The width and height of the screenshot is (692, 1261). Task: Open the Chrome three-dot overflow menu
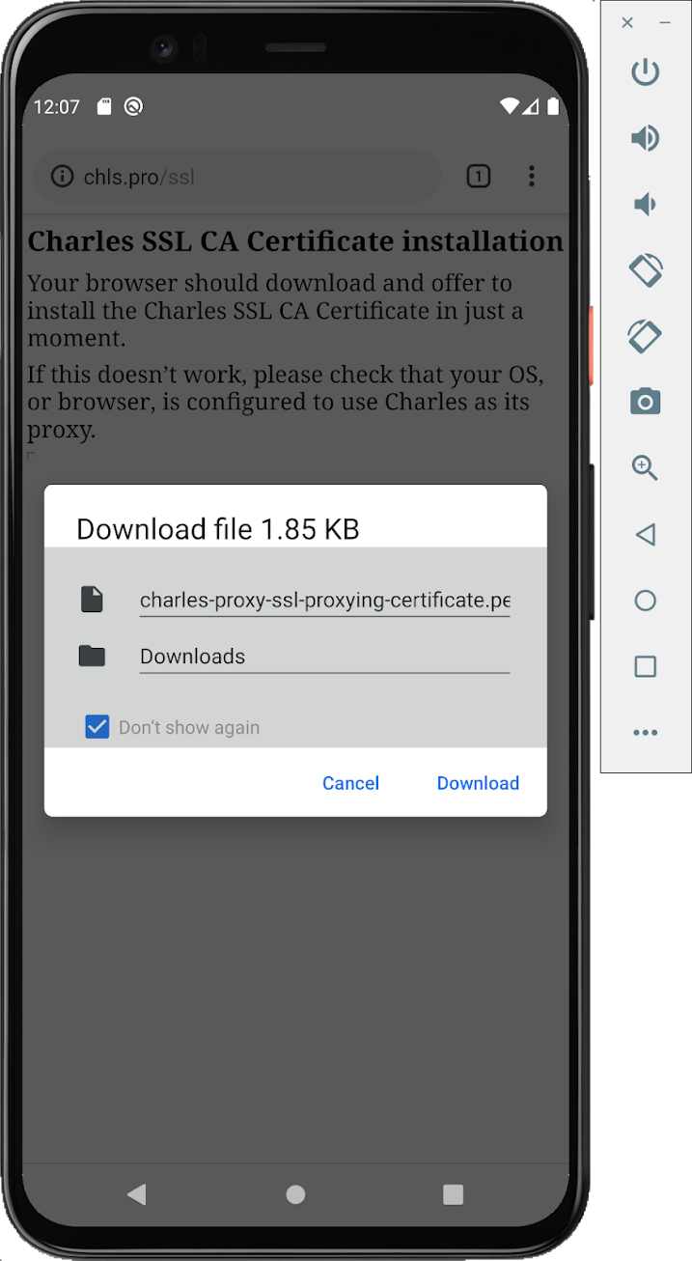click(x=531, y=176)
